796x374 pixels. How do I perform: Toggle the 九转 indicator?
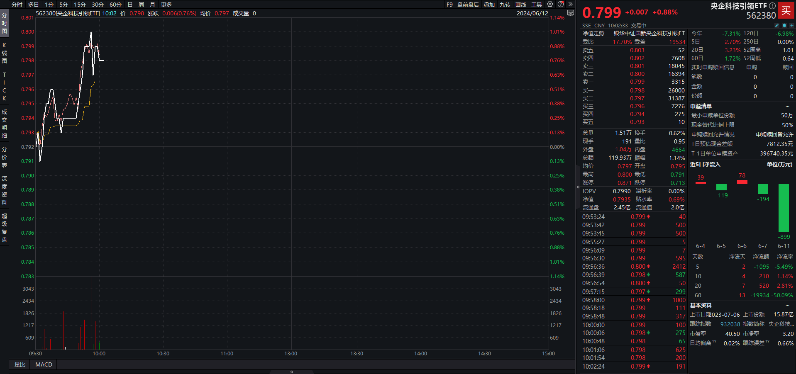click(x=505, y=5)
